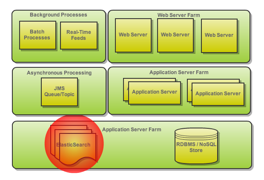Click the leftmost Web Server box
This screenshot has height=180, width=264.
[133, 35]
